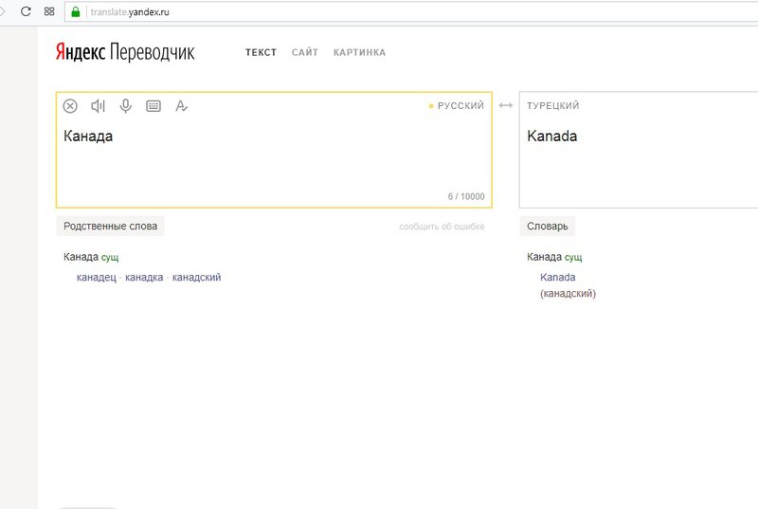Image resolution: width=758 pixels, height=509 pixels.
Task: Switch to the САЙТ tab
Action: coord(305,53)
